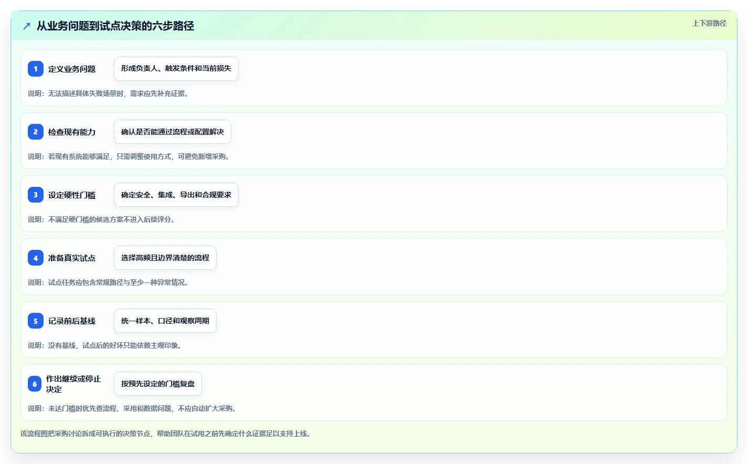
Task: Click the 按预先设定的门槛复盘 chip
Action: [158, 384]
